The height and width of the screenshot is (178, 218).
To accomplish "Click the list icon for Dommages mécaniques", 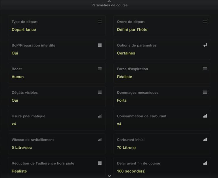I will point(205,92).
